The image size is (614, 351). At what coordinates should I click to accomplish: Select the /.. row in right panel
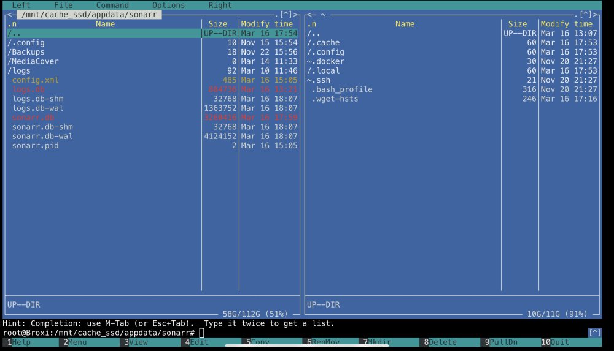[x=453, y=33]
